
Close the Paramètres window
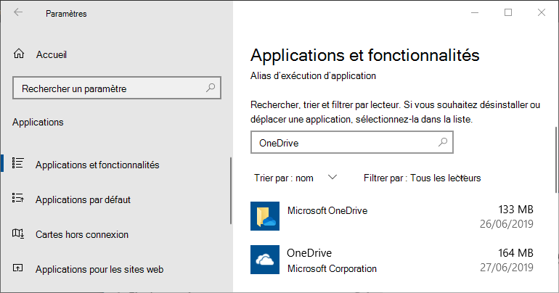[541, 12]
